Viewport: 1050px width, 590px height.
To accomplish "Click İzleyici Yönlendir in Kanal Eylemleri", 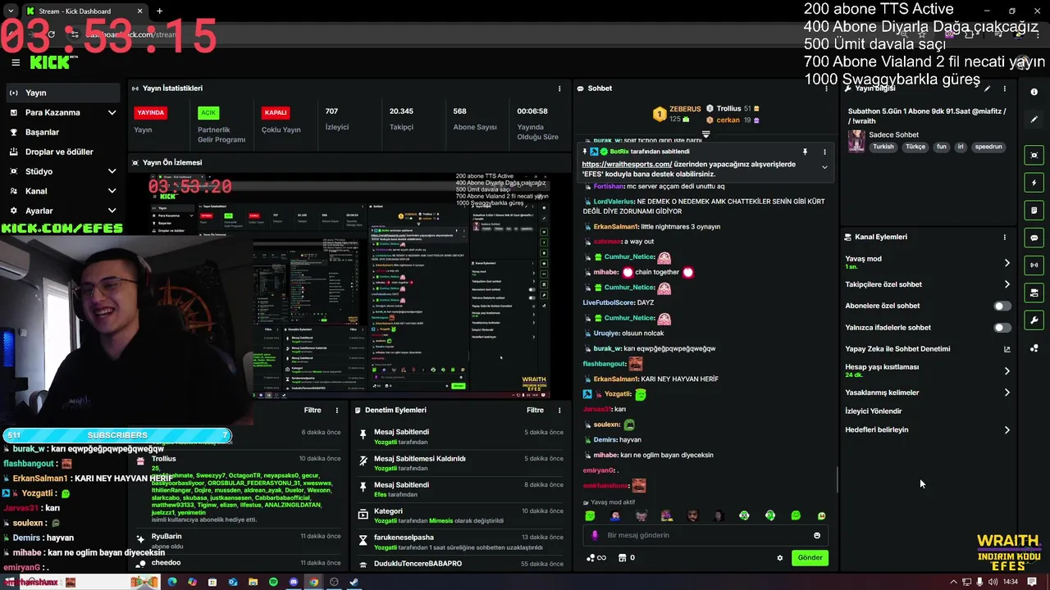I will tap(873, 411).
